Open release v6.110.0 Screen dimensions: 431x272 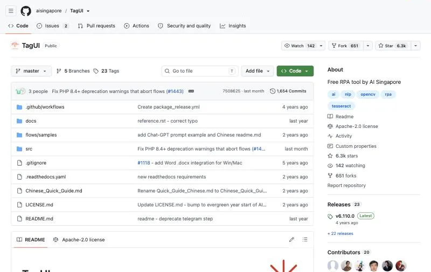click(x=345, y=216)
